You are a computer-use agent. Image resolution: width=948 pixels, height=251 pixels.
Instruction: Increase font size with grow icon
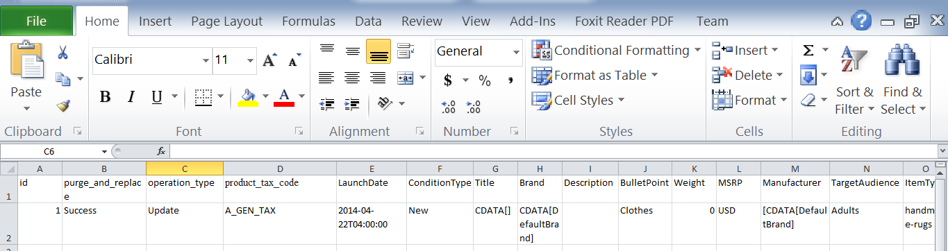270,60
